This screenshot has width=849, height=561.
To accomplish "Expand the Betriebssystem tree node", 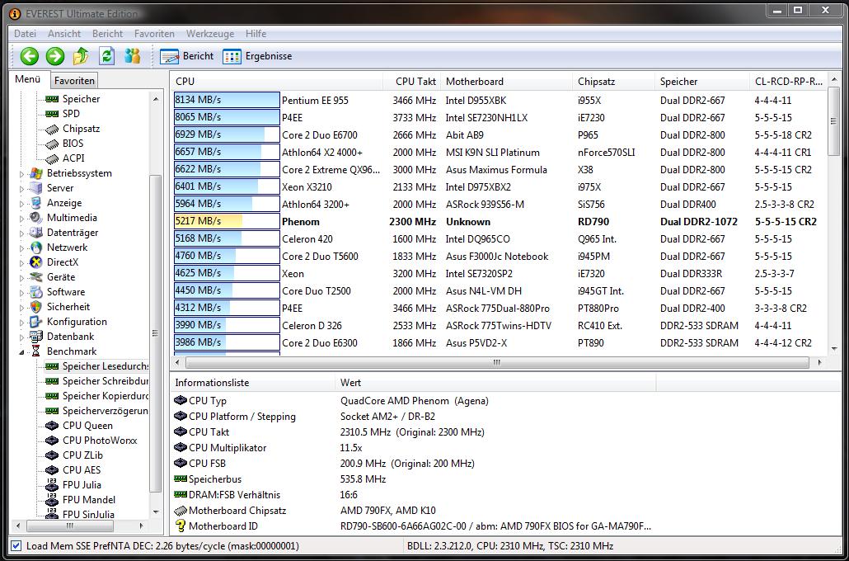I will [x=22, y=174].
